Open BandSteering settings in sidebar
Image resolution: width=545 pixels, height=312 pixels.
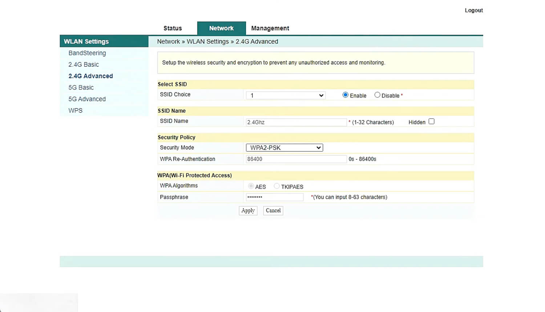click(x=87, y=53)
